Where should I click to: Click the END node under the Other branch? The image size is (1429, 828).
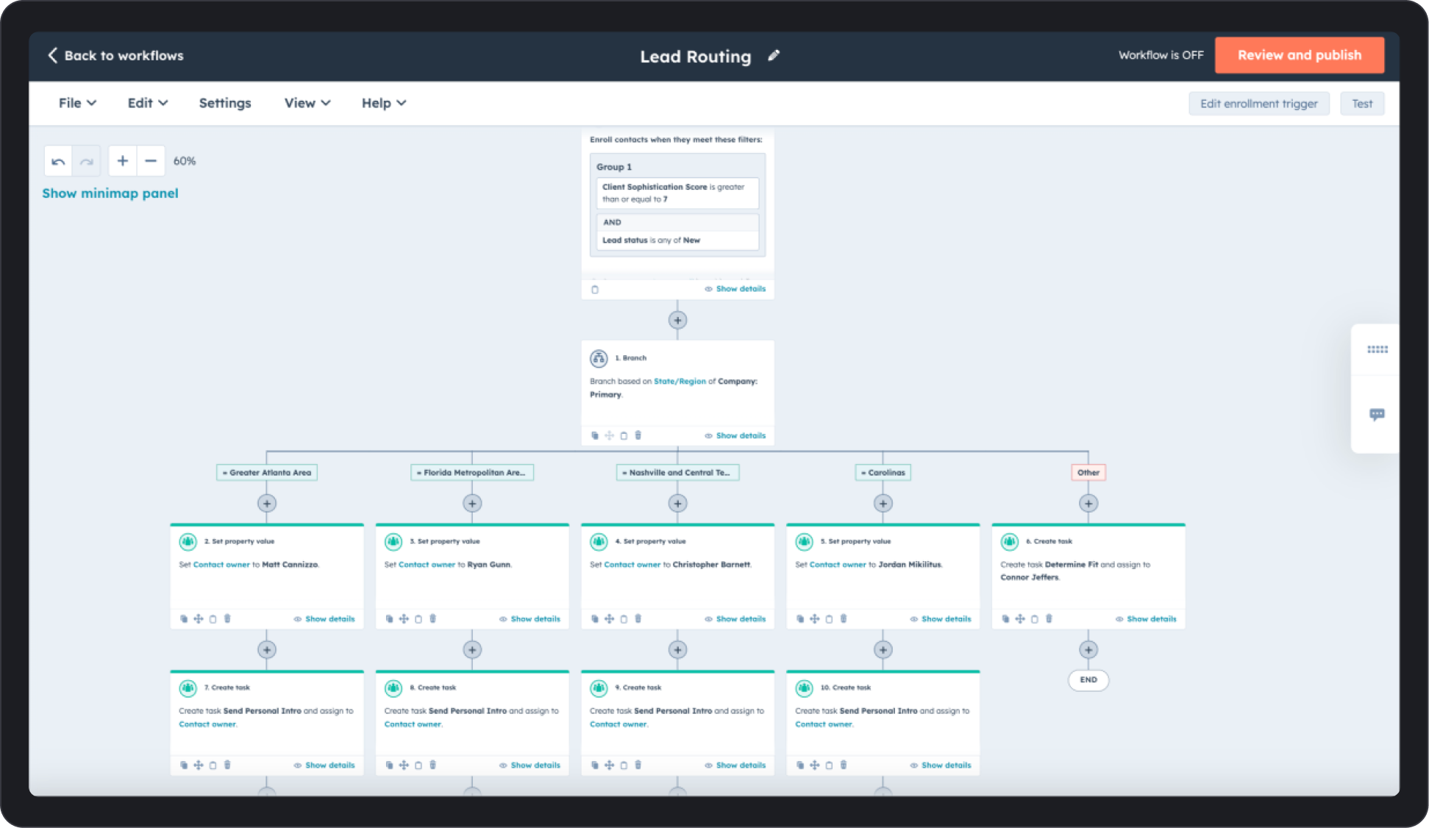1087,680
